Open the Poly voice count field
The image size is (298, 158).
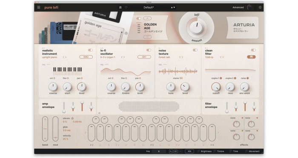159,151
